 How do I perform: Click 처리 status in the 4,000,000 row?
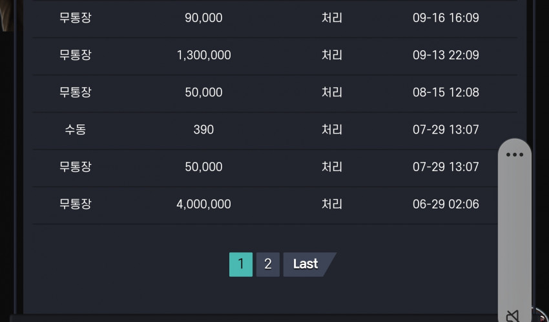click(x=331, y=204)
